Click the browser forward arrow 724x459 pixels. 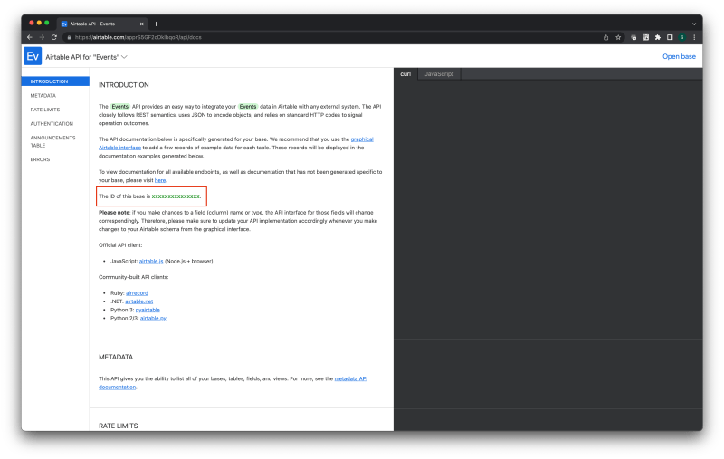[x=42, y=37]
